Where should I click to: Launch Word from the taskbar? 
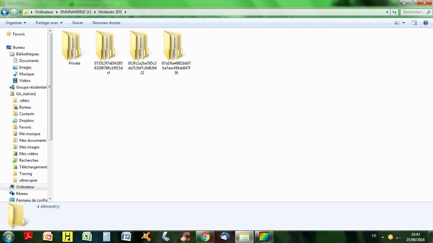coord(126,236)
